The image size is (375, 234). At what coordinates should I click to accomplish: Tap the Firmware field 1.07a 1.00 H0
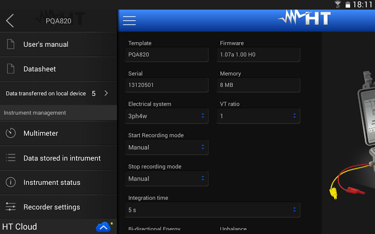click(258, 55)
